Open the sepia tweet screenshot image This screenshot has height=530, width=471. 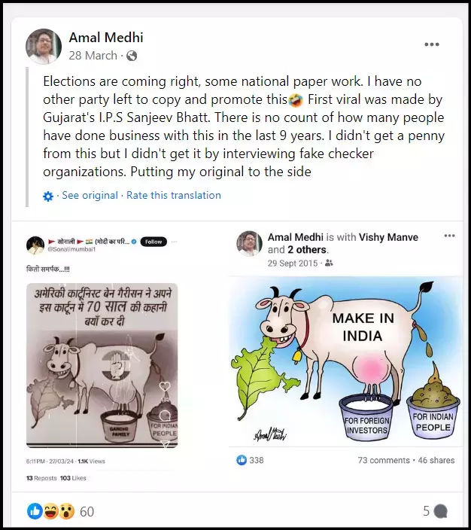(x=102, y=365)
